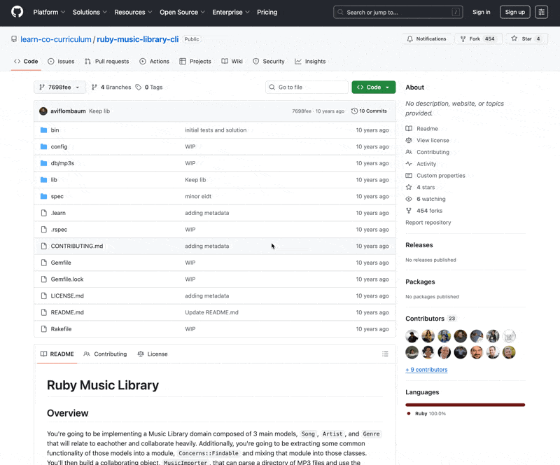Screen dimensions: 560x465
Task: Open the "minor eidt" commit message
Action: tap(198, 196)
